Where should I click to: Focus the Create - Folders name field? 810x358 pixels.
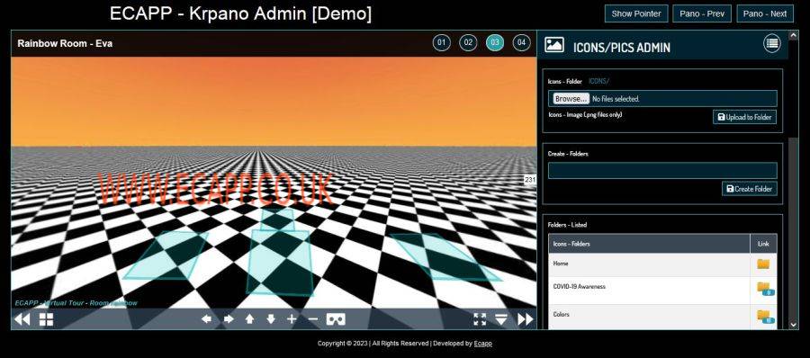click(x=662, y=171)
